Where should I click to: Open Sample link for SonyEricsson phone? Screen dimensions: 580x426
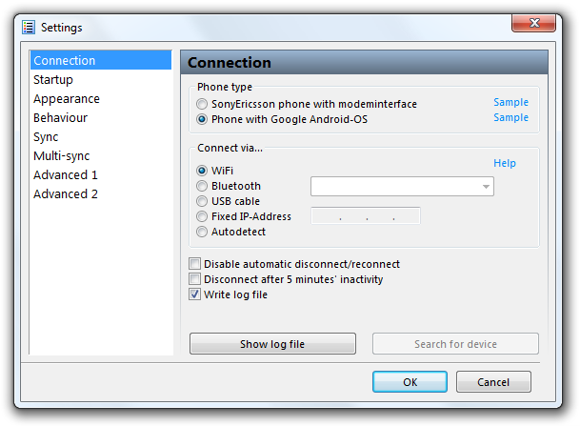510,102
